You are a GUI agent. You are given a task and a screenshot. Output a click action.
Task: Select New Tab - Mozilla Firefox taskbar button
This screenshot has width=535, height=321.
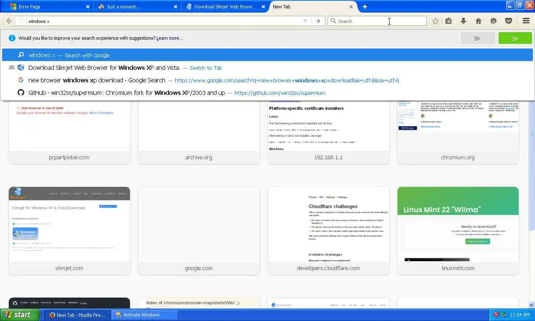coord(78,315)
